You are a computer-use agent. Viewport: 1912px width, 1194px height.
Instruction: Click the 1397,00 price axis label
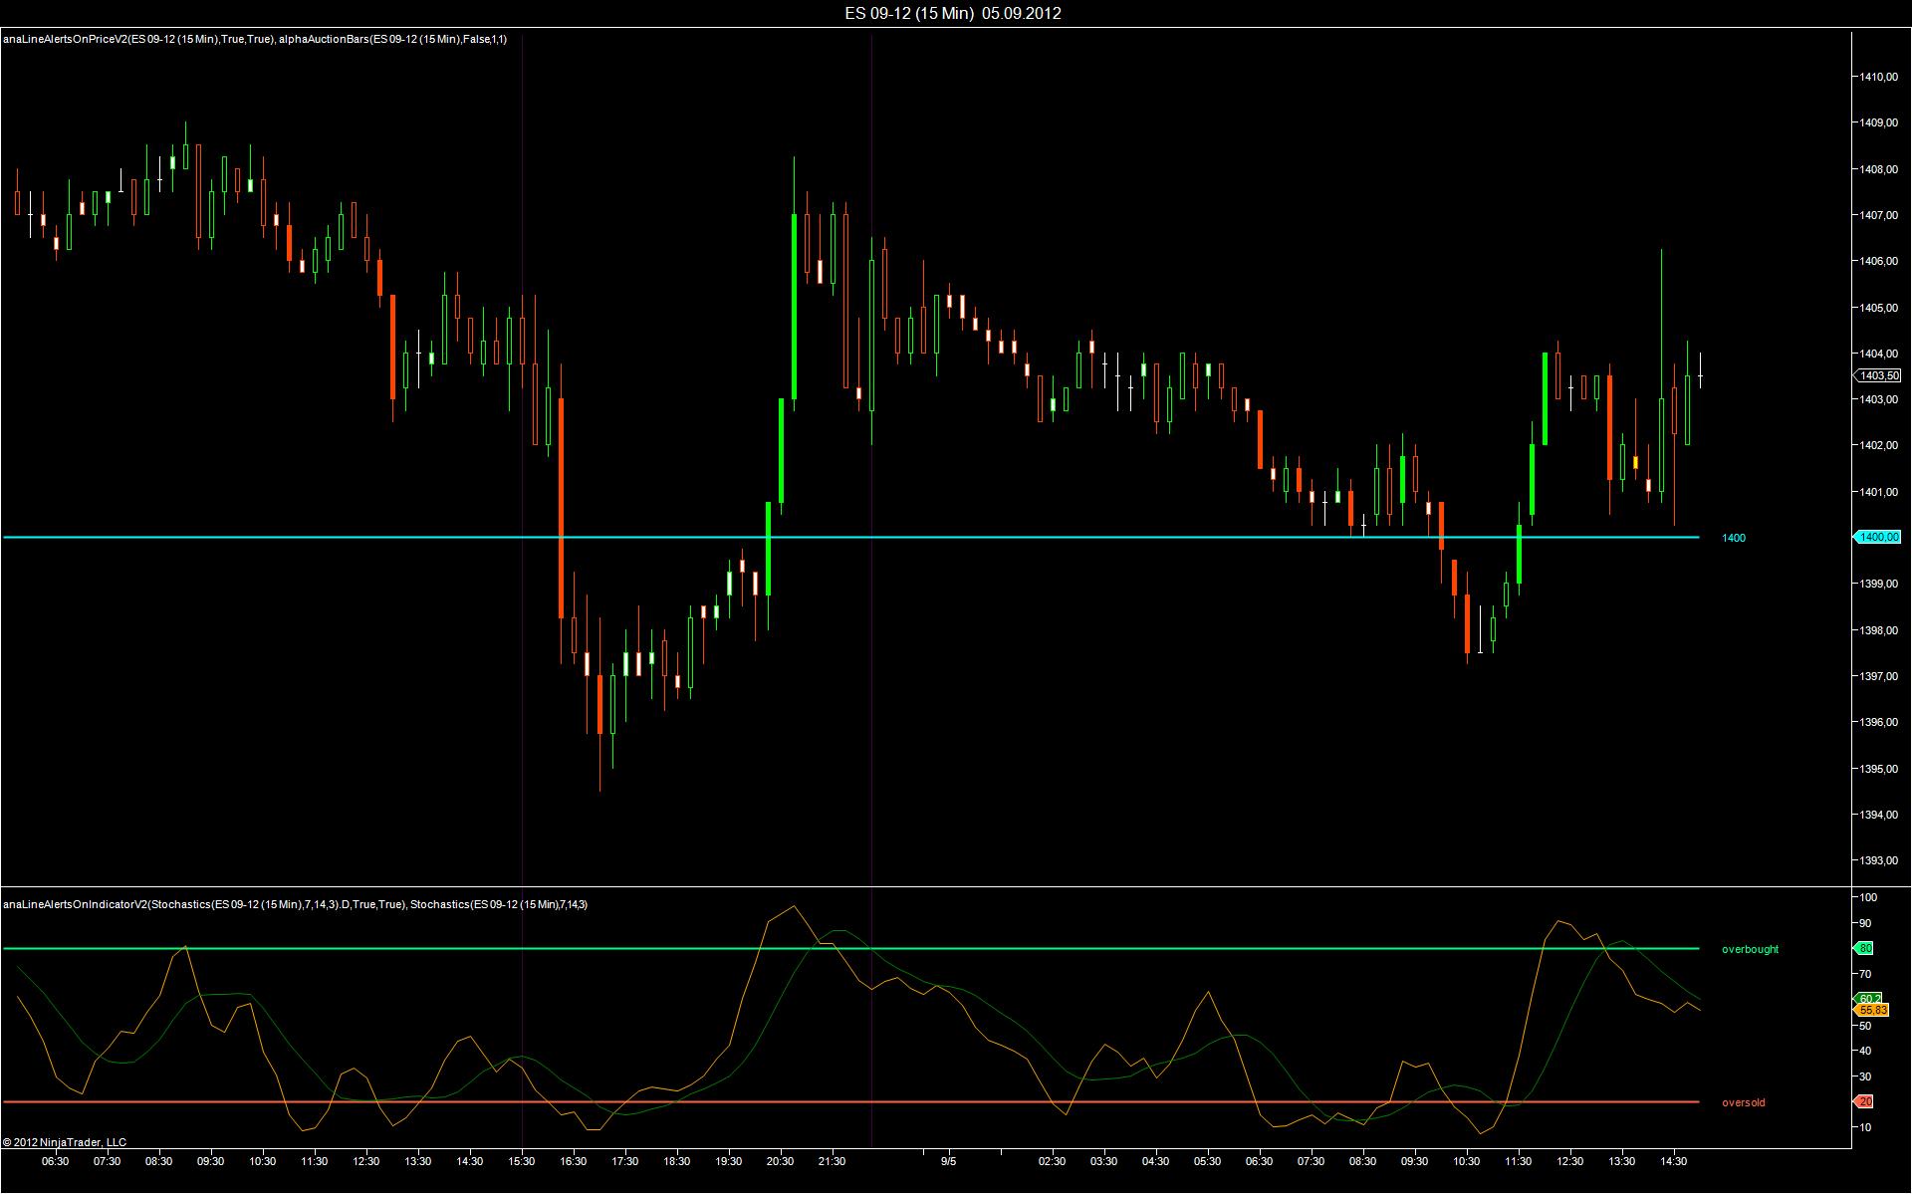1878,676
